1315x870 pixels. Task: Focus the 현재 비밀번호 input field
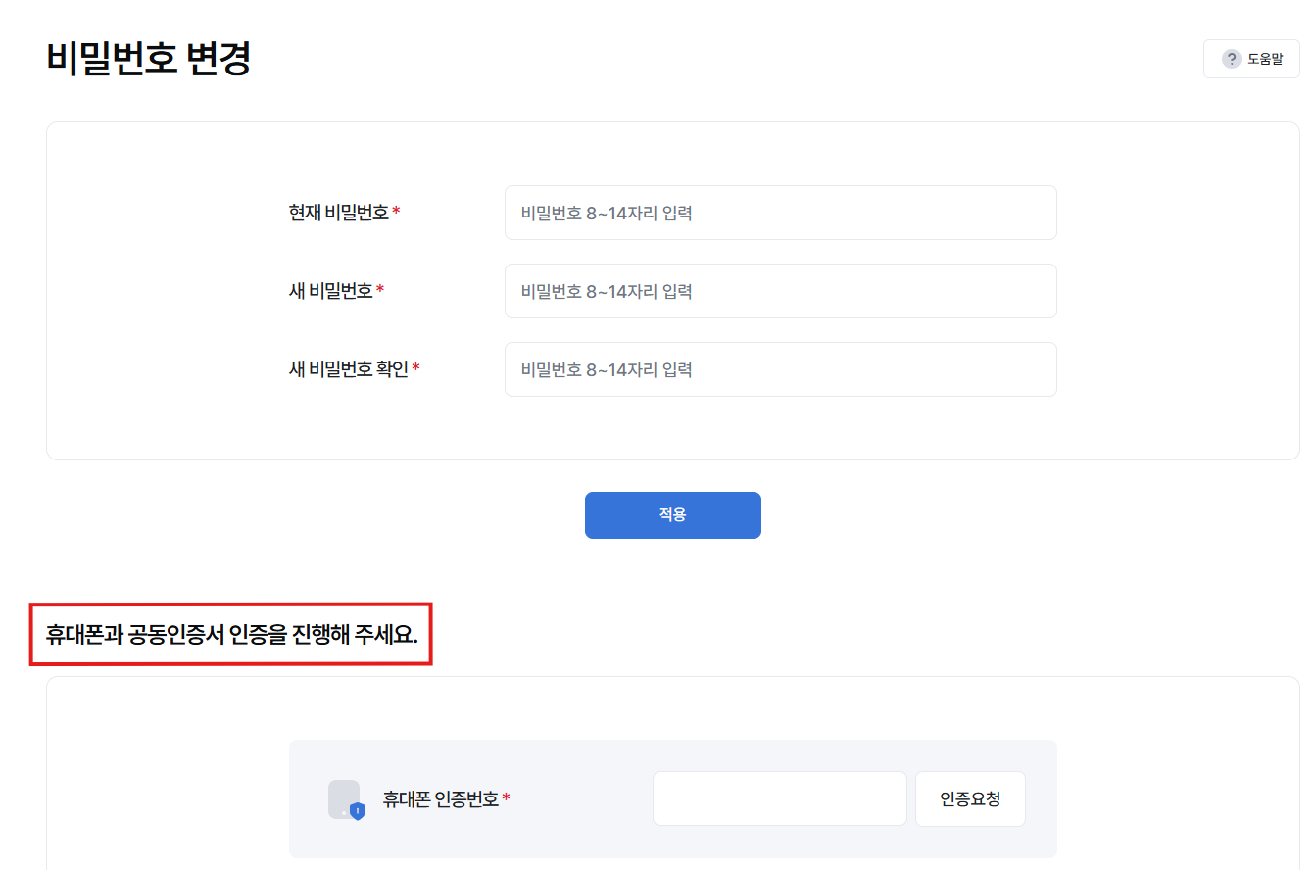point(780,213)
